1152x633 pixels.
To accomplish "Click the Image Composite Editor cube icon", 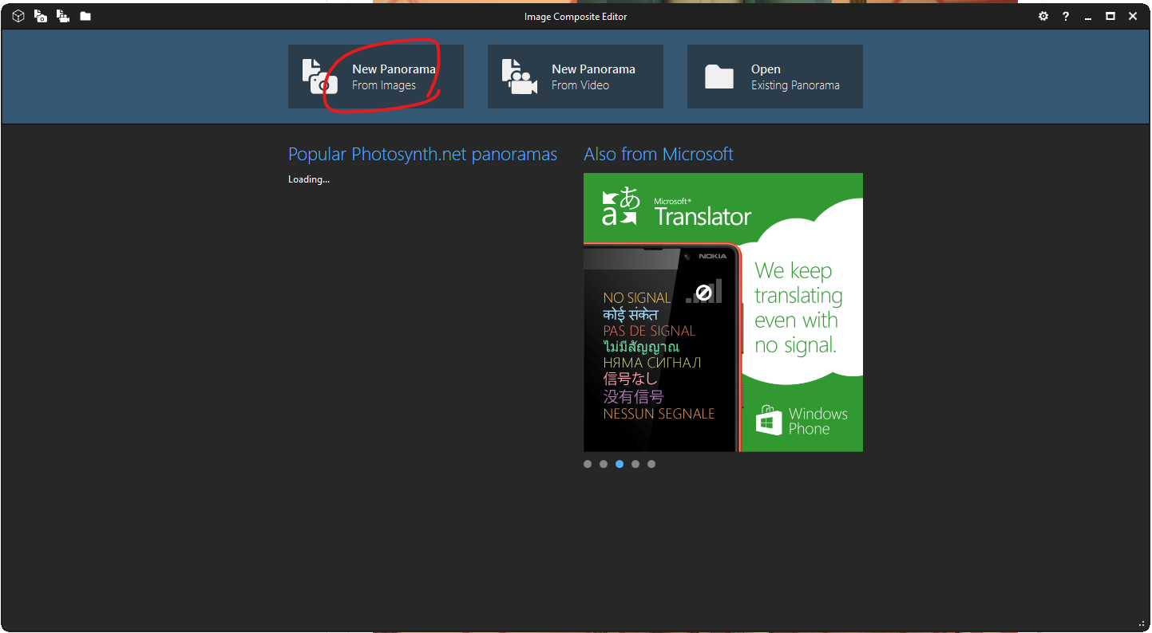I will pyautogui.click(x=18, y=16).
